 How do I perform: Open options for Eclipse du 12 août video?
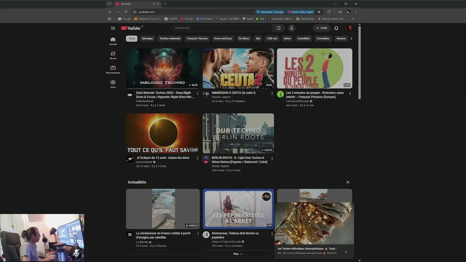point(198,158)
